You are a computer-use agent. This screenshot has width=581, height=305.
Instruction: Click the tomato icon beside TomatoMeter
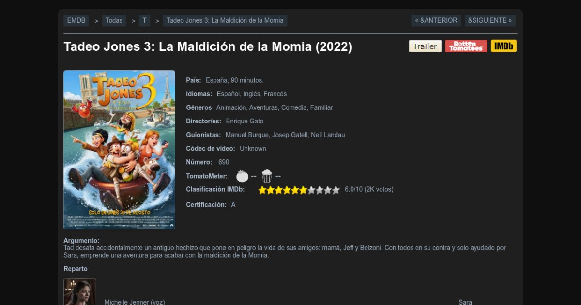point(242,176)
